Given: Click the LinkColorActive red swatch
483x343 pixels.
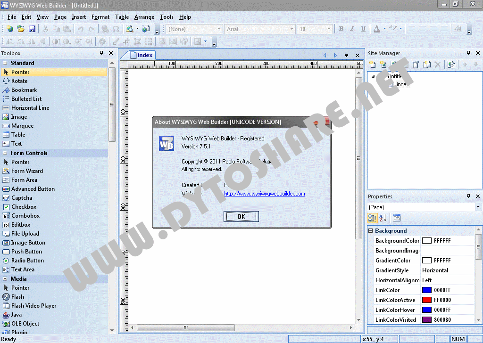Looking at the screenshot, I should tap(426, 300).
